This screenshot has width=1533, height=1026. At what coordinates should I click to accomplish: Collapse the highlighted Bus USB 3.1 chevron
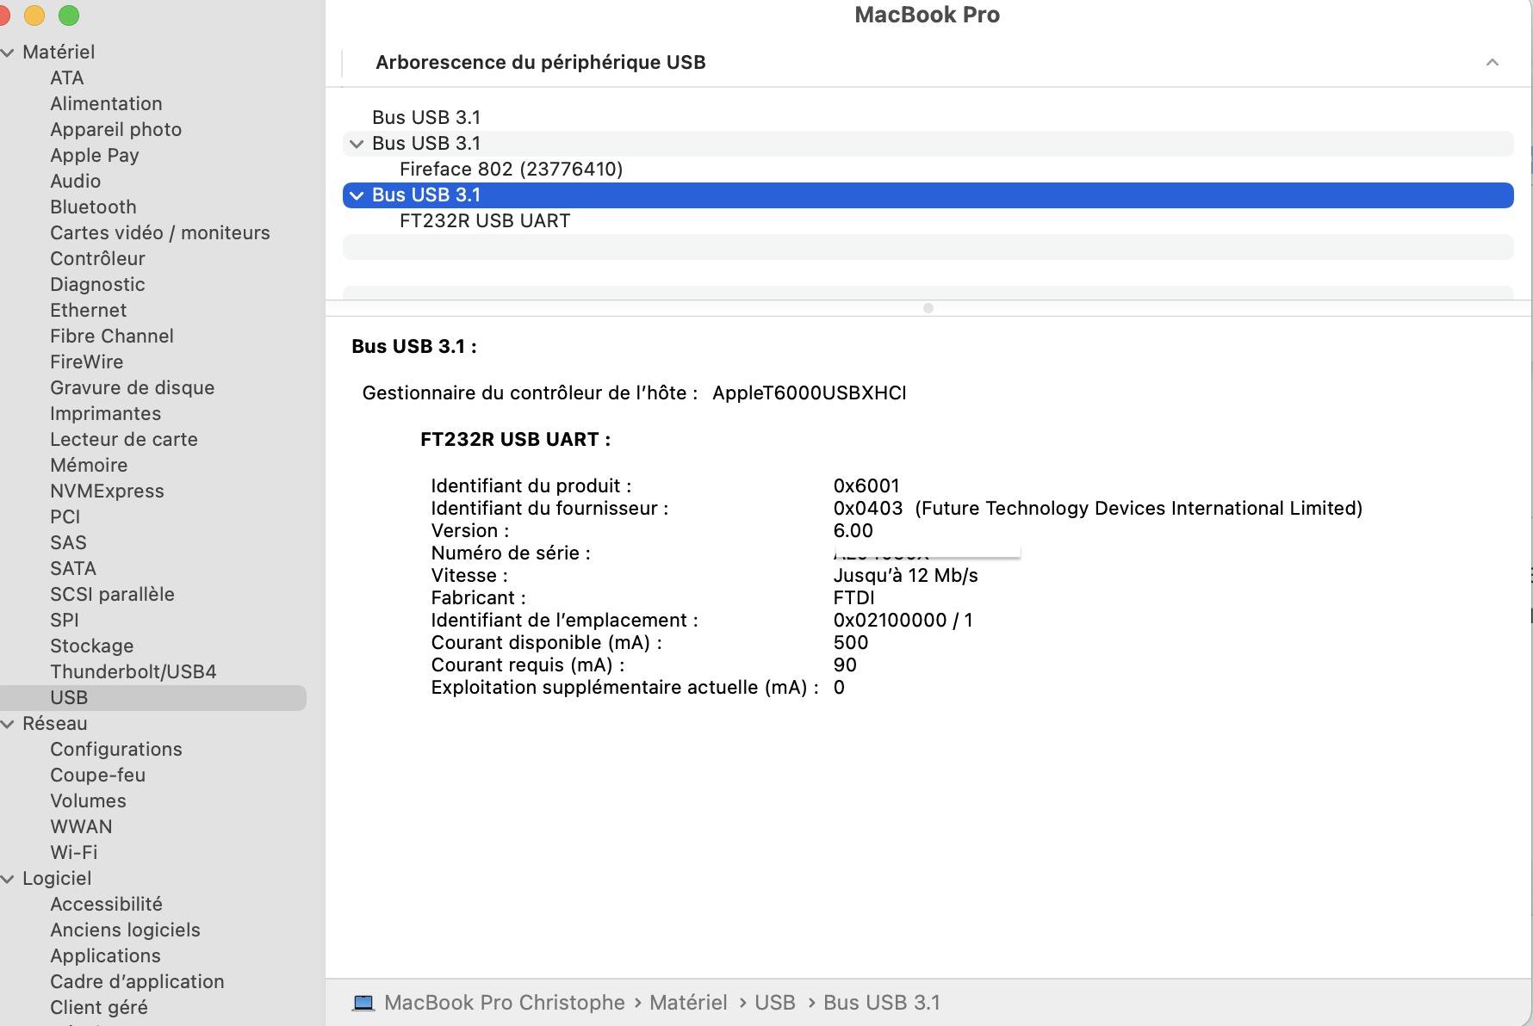[357, 195]
